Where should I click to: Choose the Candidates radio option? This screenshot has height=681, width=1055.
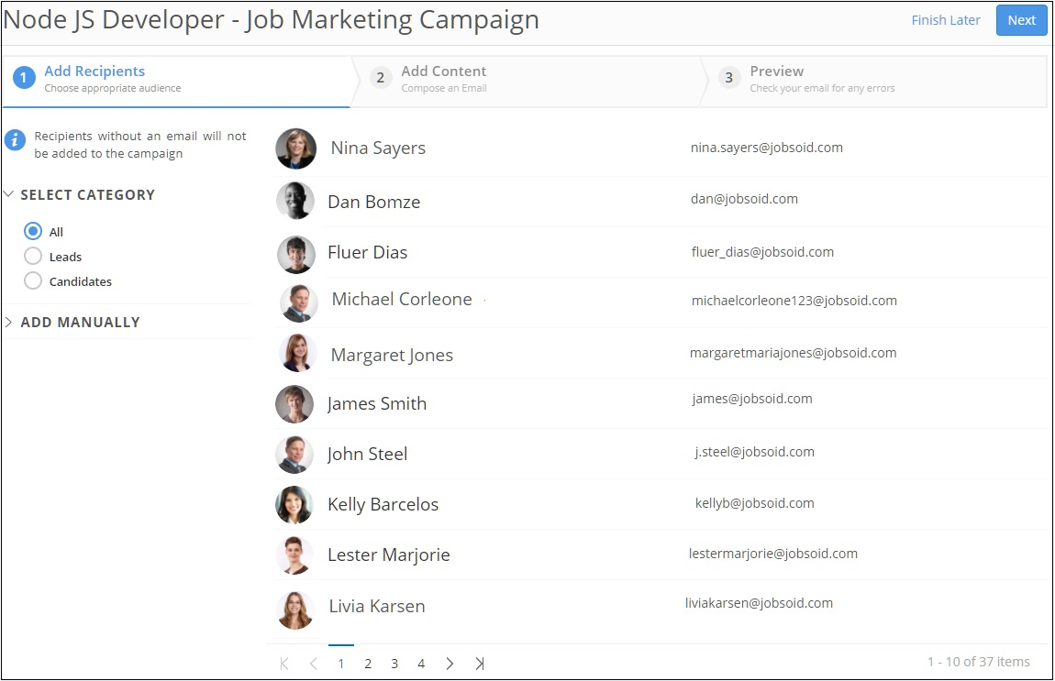[x=33, y=281]
